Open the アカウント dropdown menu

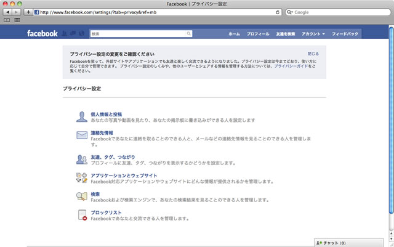click(313, 34)
